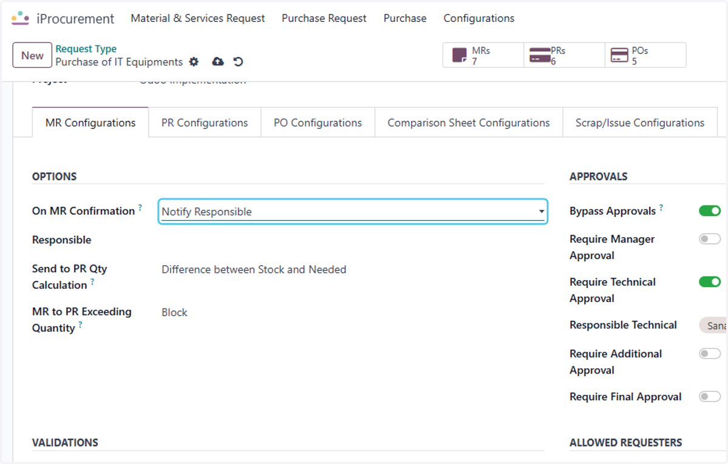Image resolution: width=728 pixels, height=464 pixels.
Task: Switch to the PR Configurations tab
Action: click(204, 123)
